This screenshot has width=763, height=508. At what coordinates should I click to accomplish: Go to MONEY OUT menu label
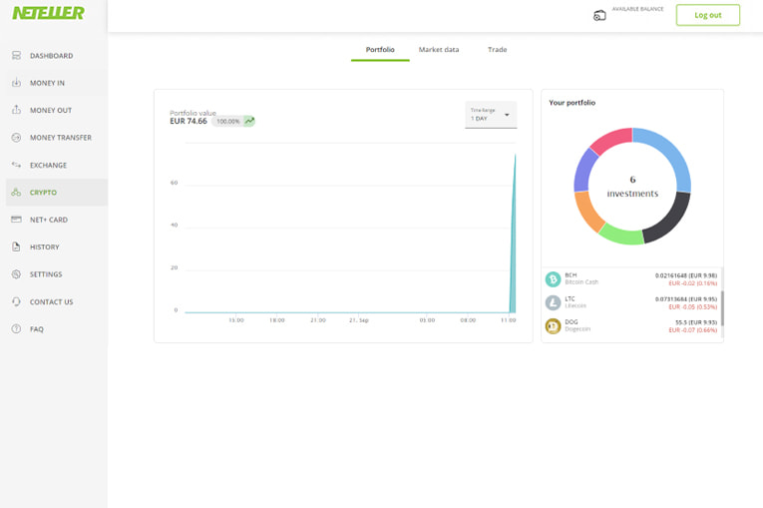coord(51,111)
